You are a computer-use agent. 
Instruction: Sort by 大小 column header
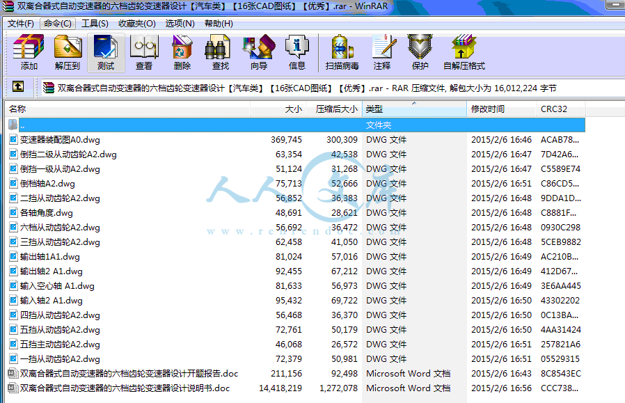278,109
